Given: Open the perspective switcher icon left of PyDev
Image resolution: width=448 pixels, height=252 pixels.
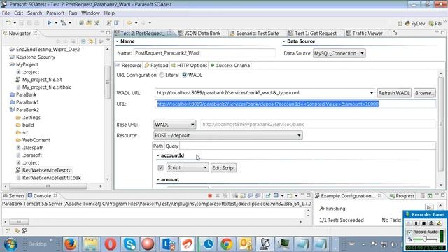Looking at the screenshot, I should tap(400, 24).
